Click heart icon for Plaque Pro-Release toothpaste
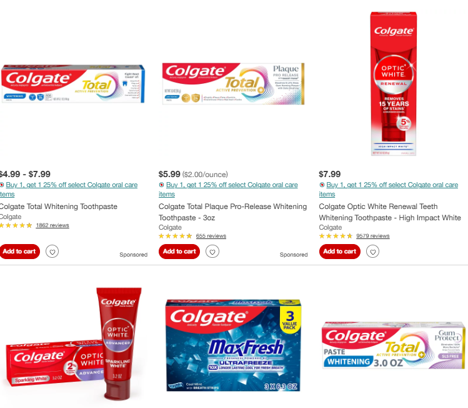The height and width of the screenshot is (408, 468). (212, 252)
